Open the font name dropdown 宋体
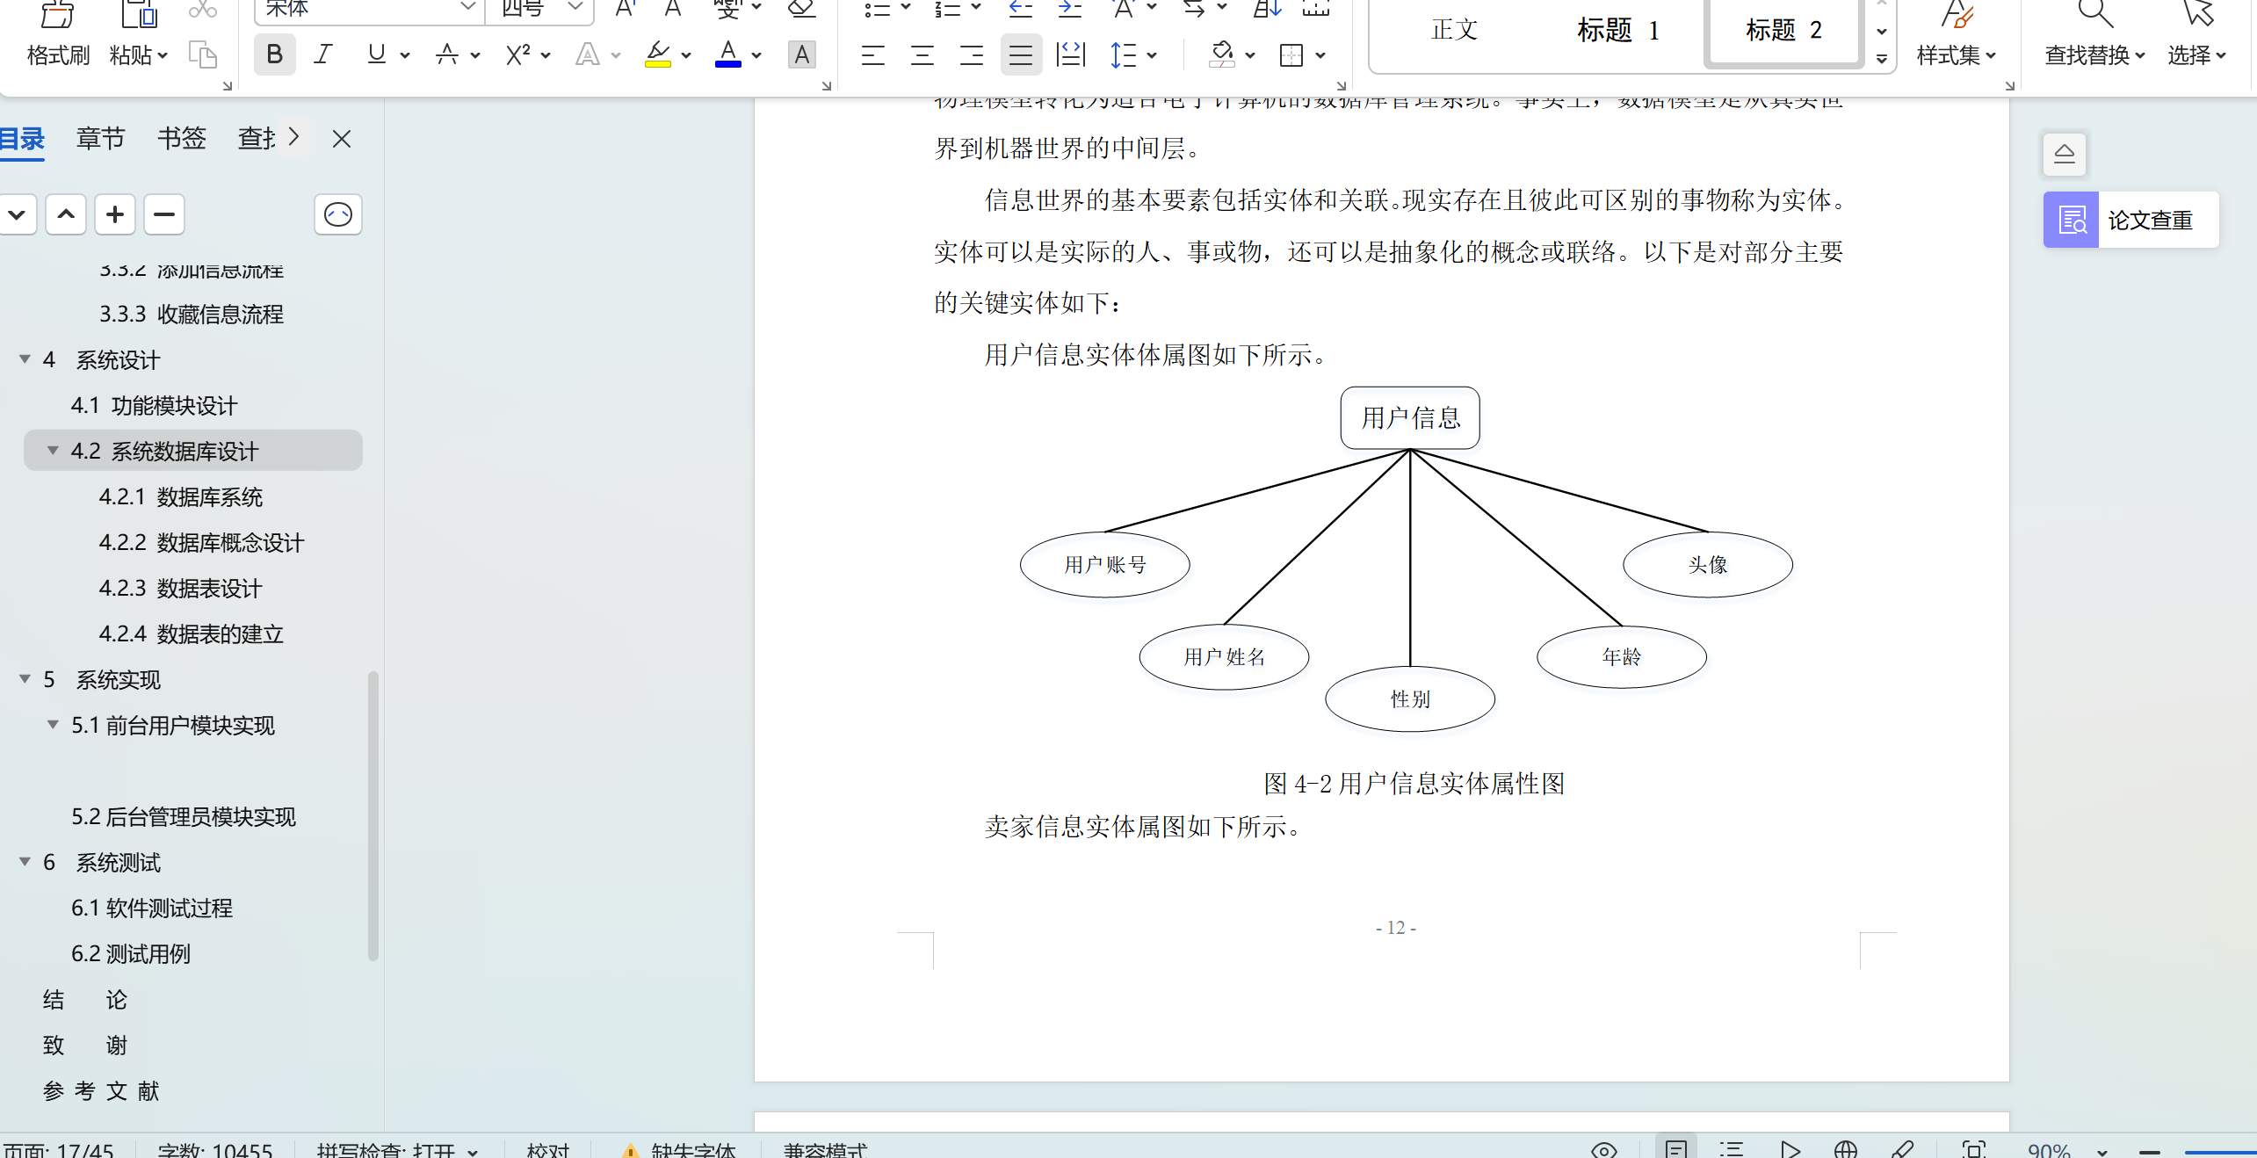The height and width of the screenshot is (1158, 2257). click(x=468, y=7)
